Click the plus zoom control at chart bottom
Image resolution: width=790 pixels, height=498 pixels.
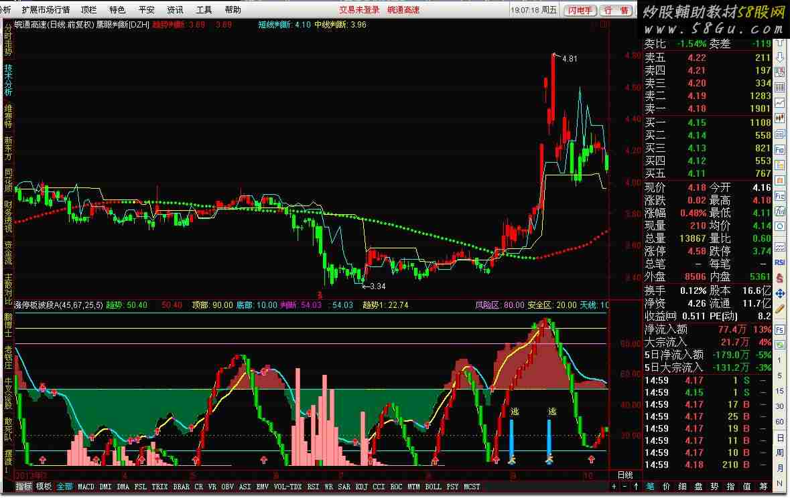[614, 486]
